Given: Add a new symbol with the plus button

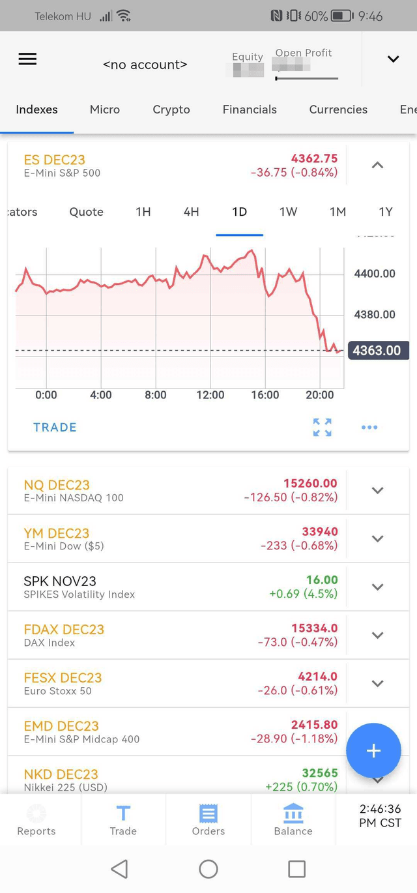Looking at the screenshot, I should click(373, 750).
